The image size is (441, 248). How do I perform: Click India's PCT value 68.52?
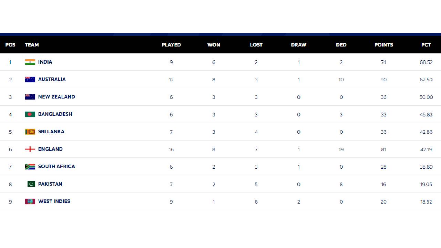coord(426,62)
